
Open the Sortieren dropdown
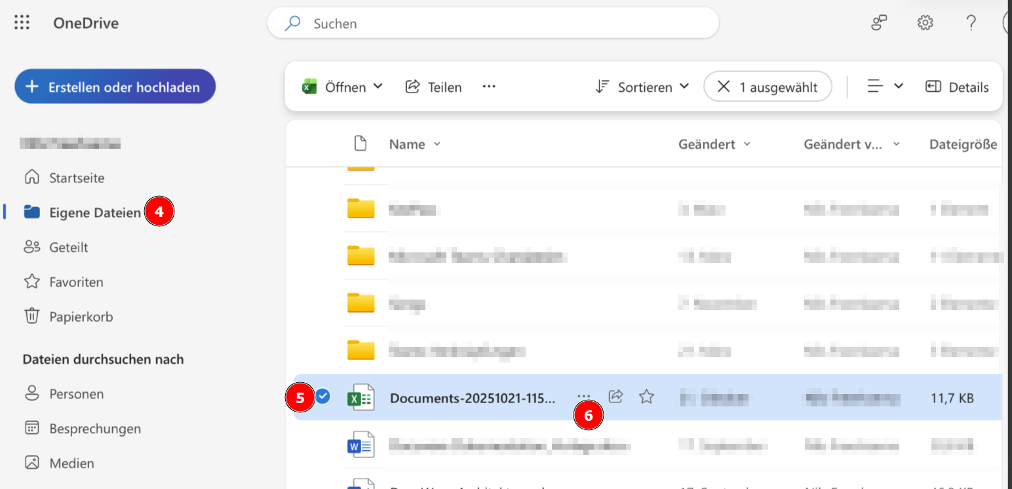642,87
